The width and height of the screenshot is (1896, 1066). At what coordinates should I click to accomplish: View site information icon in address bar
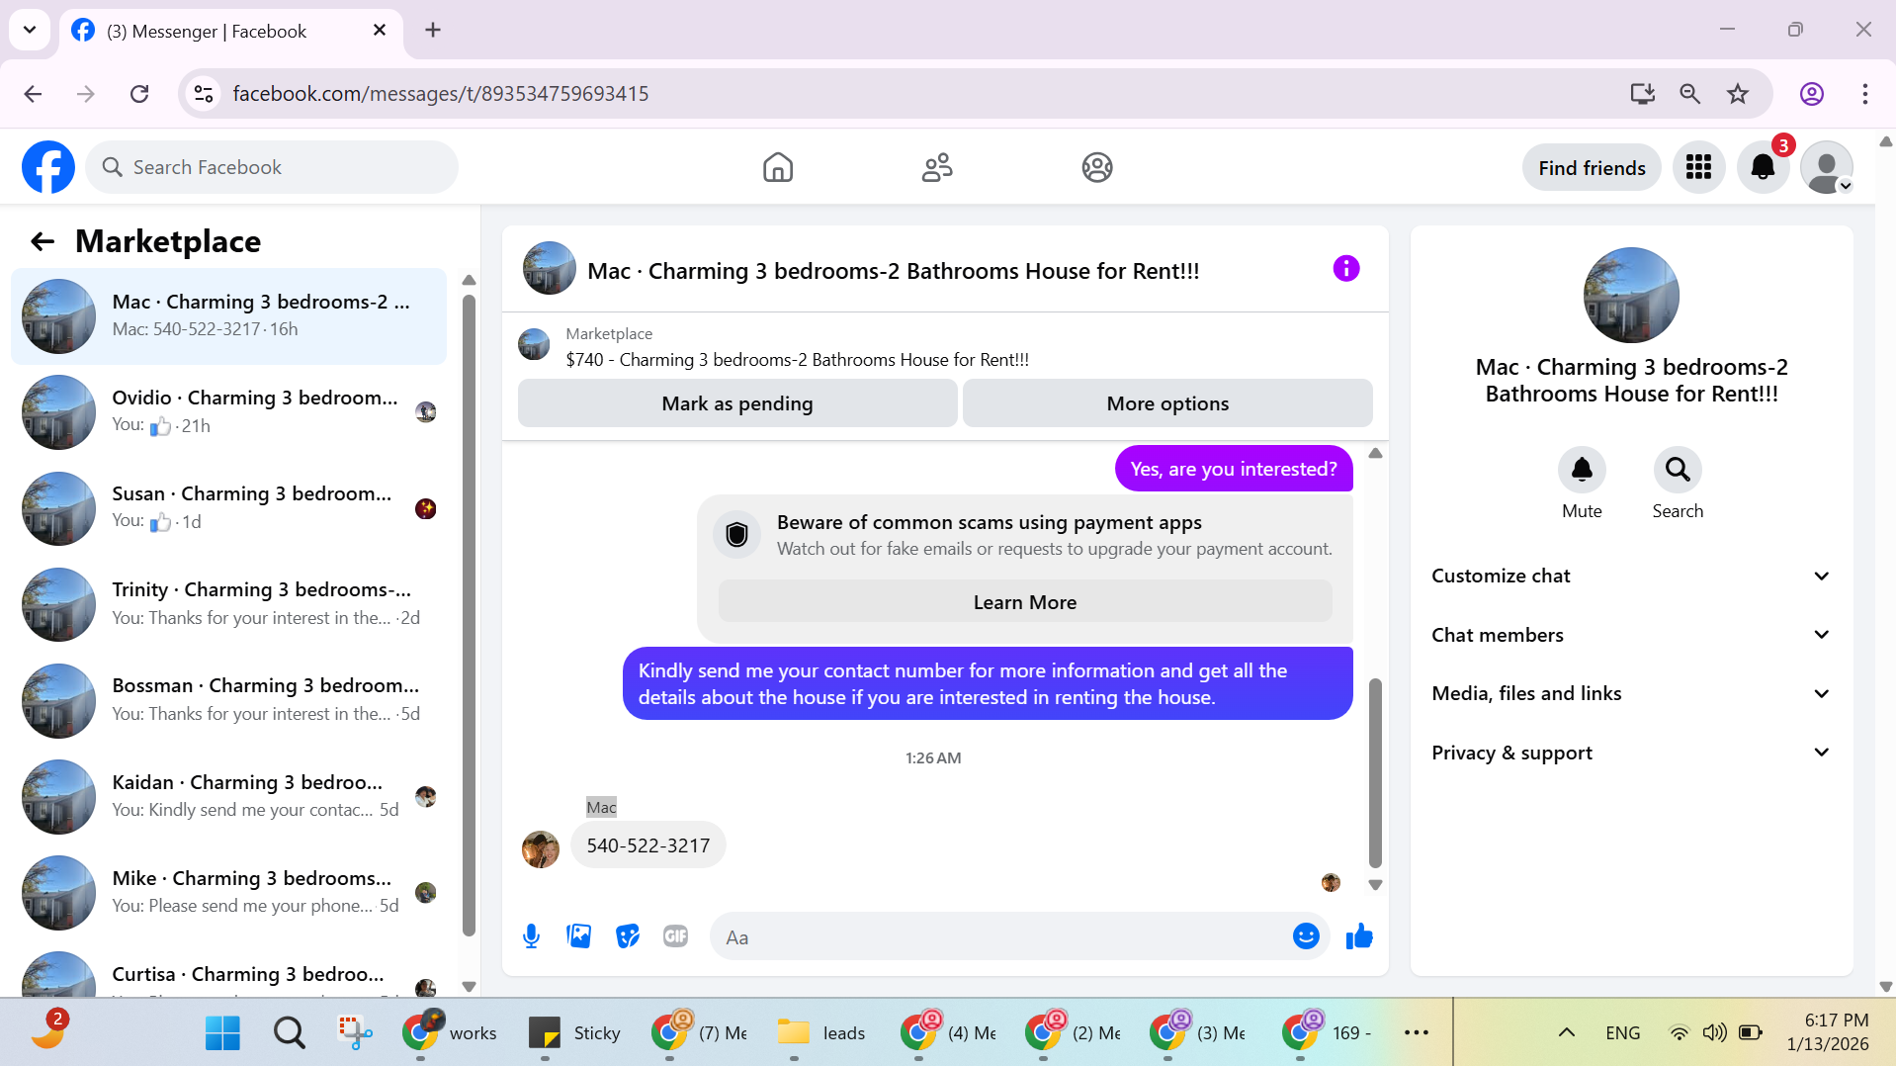(x=204, y=93)
